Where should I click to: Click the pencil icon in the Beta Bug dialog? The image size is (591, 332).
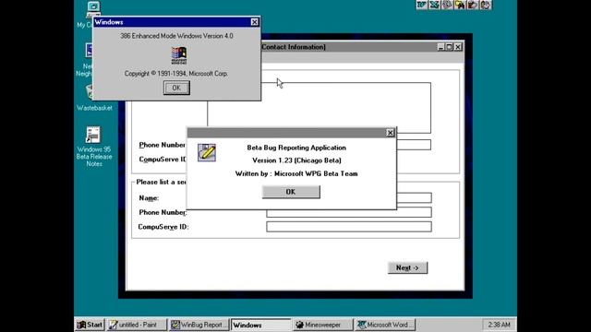coord(207,152)
